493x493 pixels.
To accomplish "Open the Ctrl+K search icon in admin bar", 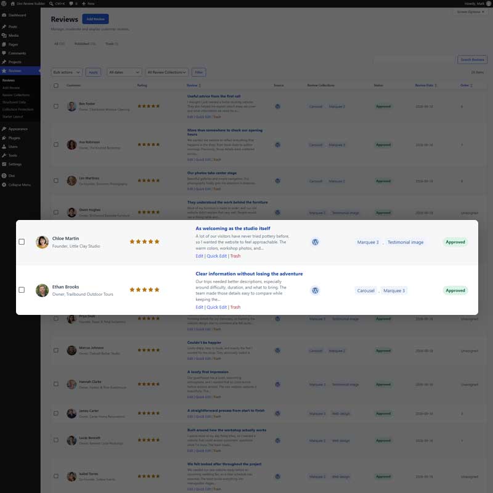I will pos(51,4).
